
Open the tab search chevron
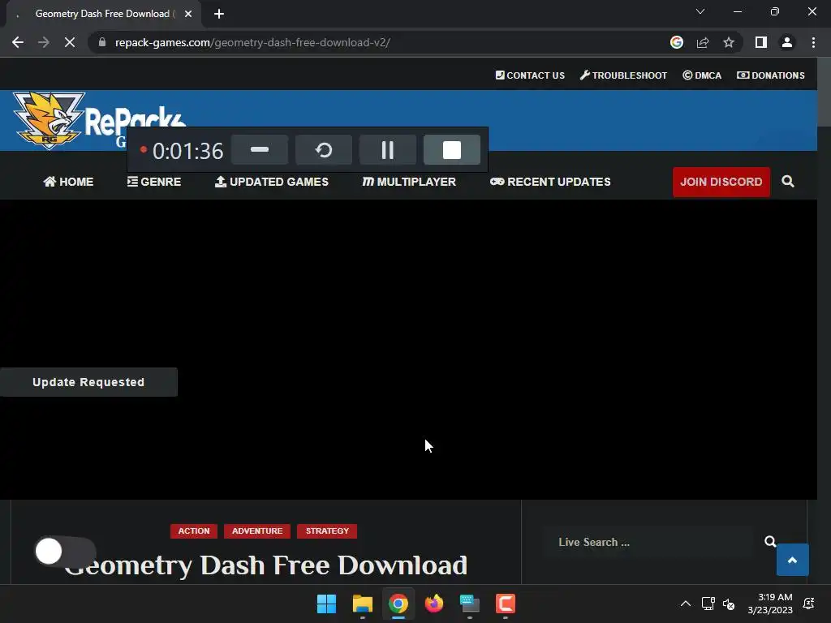pyautogui.click(x=700, y=11)
